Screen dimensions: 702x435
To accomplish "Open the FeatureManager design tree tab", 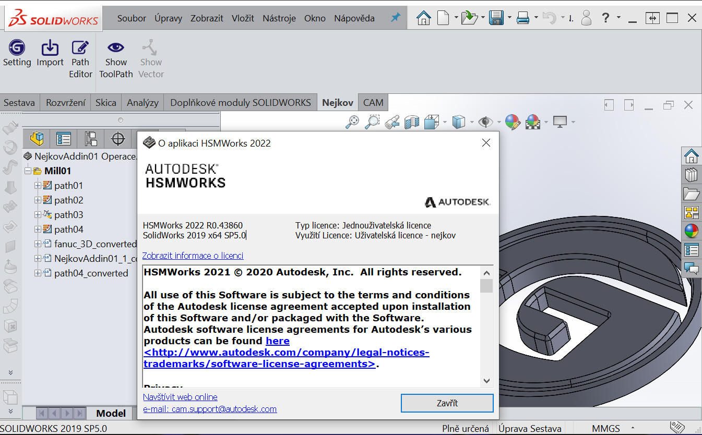I will coord(37,139).
